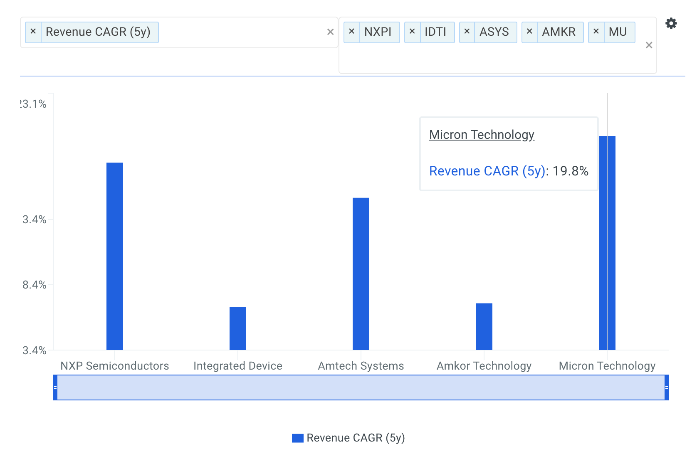
Task: Toggle Revenue CAGR (5y) legend series
Action: (348, 438)
